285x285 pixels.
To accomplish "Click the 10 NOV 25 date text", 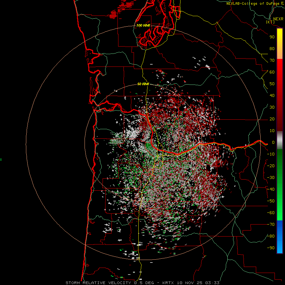I will pos(190,283).
